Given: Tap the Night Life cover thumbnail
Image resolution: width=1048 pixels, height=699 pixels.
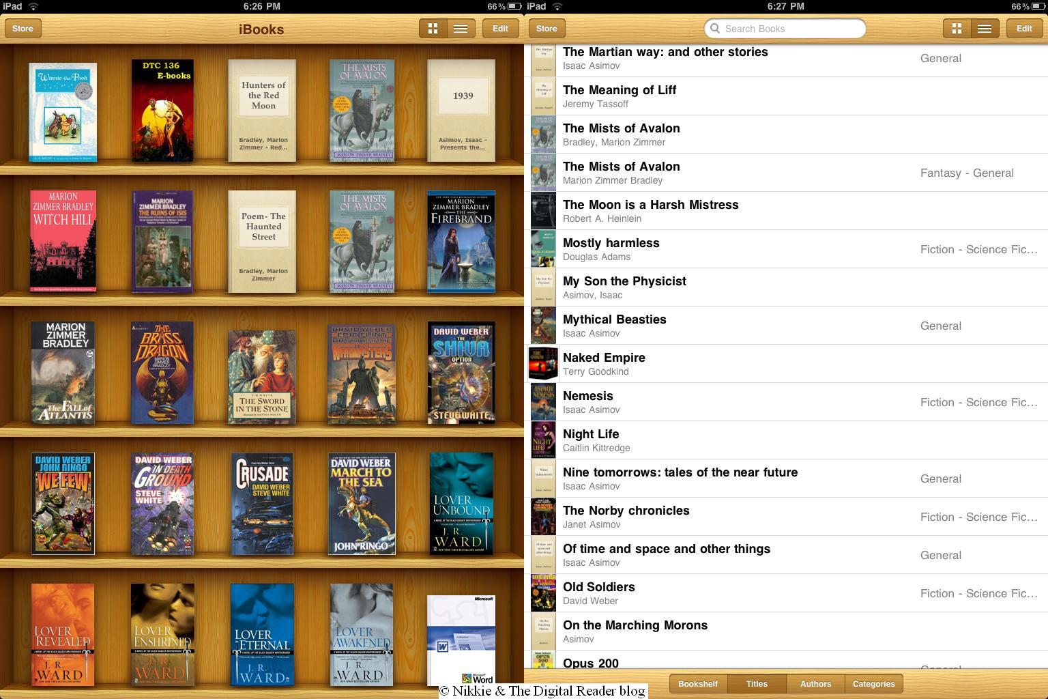Looking at the screenshot, I should [x=543, y=440].
